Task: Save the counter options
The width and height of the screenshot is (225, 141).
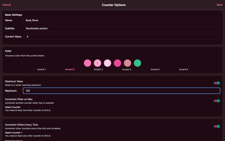Action: pos(219,5)
